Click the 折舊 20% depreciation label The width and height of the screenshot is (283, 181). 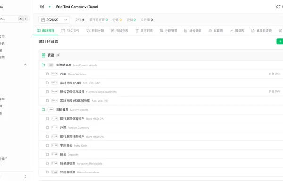pos(275,74)
